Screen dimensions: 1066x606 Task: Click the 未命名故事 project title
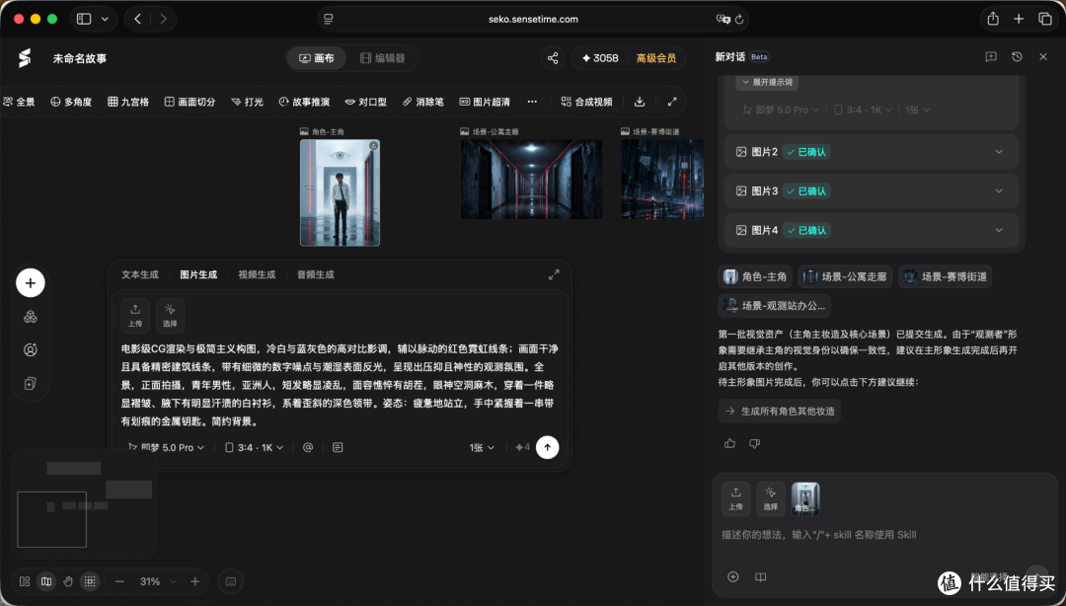(80, 58)
